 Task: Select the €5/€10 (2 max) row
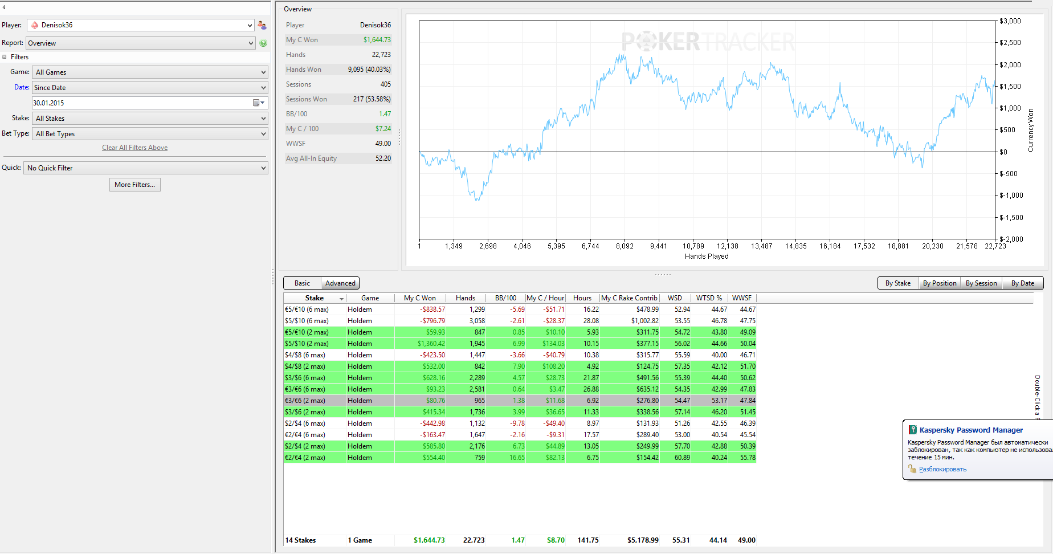click(x=520, y=332)
